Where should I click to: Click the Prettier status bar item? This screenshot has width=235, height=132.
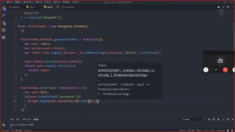[28, 131]
